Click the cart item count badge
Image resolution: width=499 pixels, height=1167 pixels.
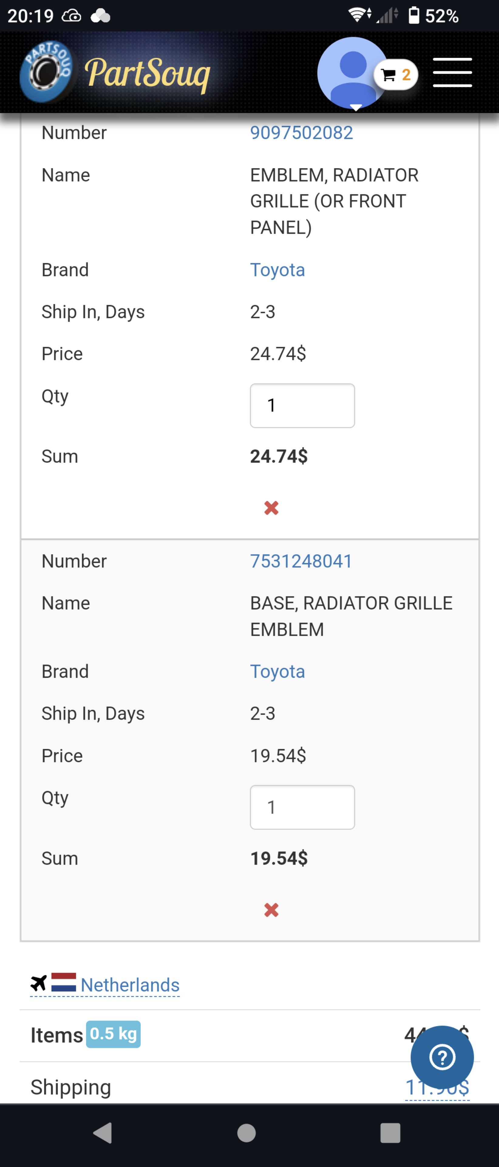click(406, 74)
